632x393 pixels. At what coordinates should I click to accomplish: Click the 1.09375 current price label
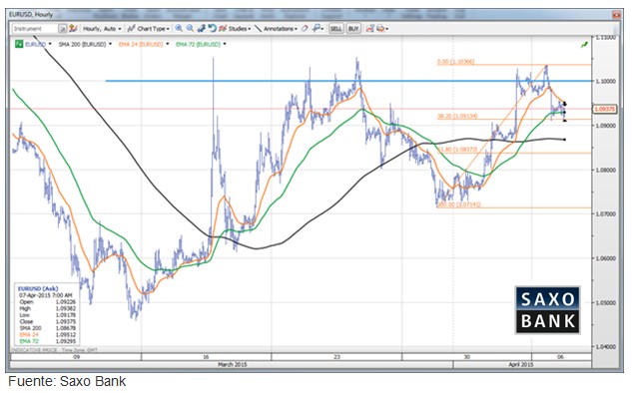click(605, 109)
